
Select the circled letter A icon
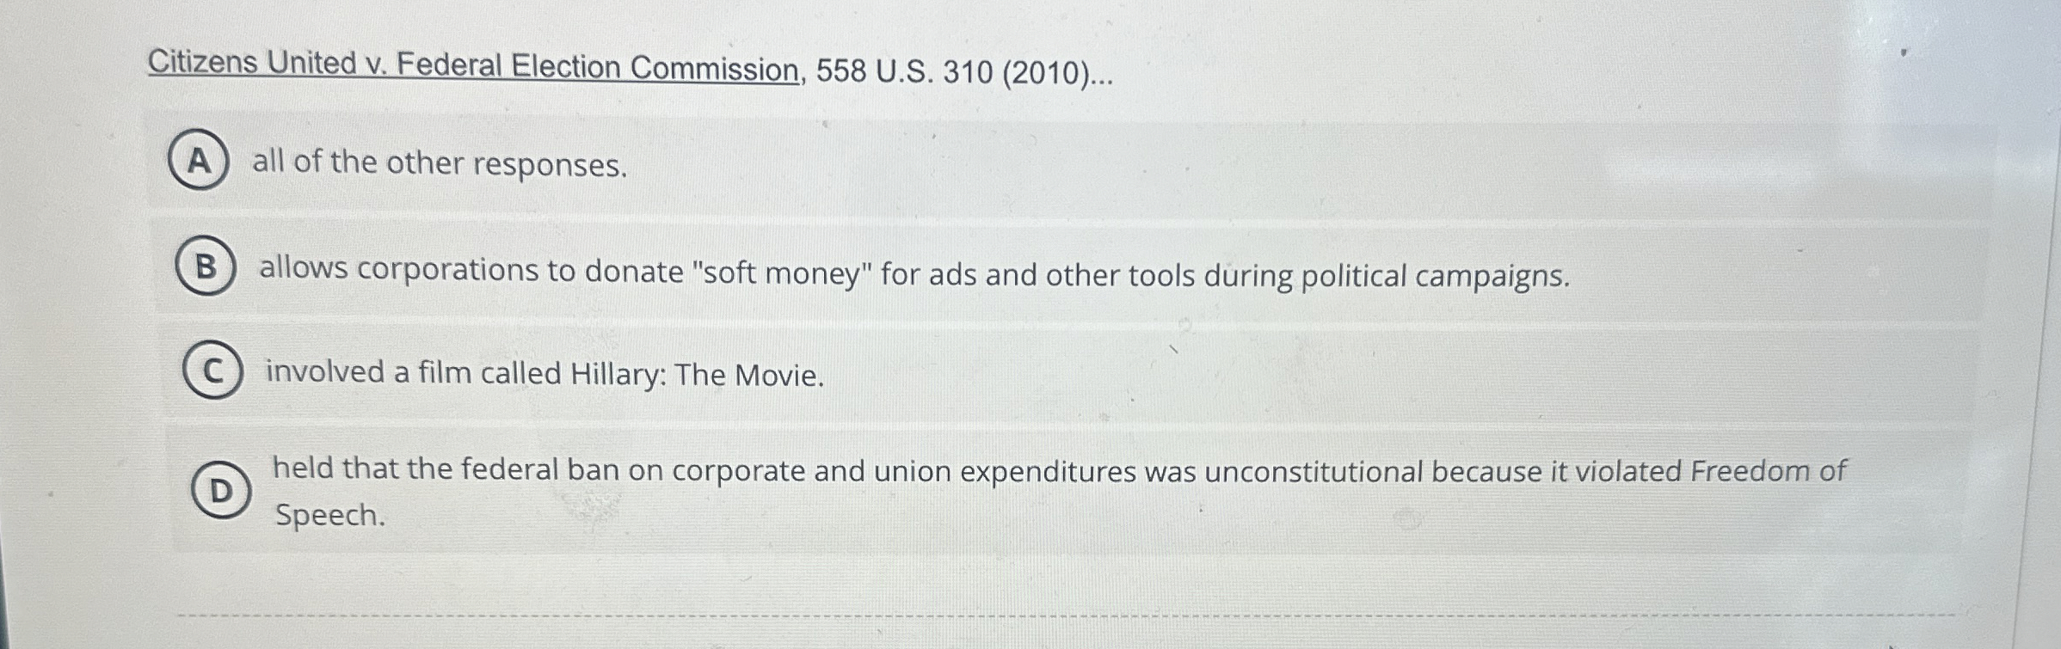(200, 161)
